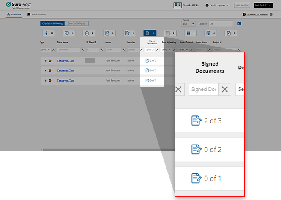The image size is (281, 200).
Task: Filter by the document-arrow icon showing 6
Action: click(x=210, y=33)
